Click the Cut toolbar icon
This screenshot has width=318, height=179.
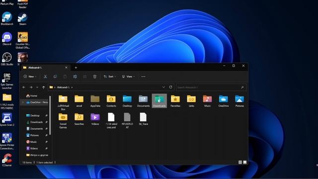tap(45, 77)
